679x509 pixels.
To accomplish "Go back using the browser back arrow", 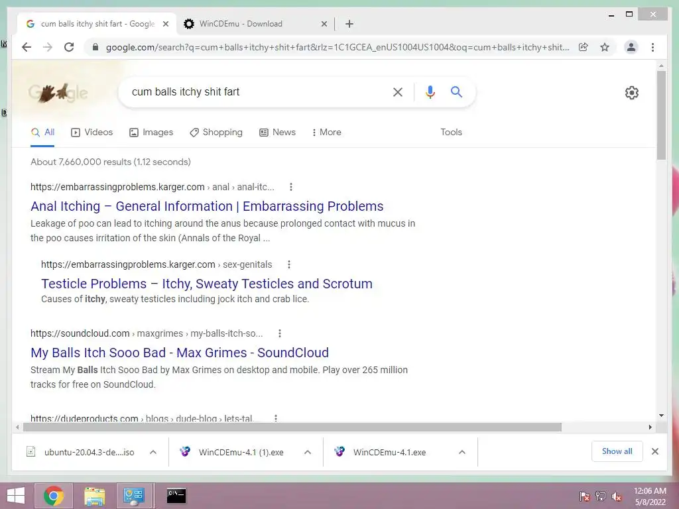I will click(x=27, y=47).
